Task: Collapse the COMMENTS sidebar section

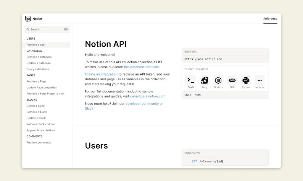Action: pyautogui.click(x=25, y=136)
